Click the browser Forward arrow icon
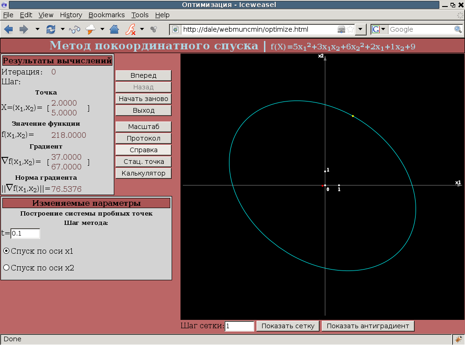The height and width of the screenshot is (345, 465). coord(23,29)
